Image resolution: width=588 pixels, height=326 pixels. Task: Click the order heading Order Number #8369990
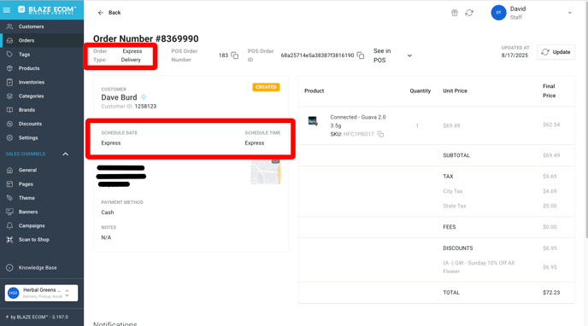click(146, 38)
